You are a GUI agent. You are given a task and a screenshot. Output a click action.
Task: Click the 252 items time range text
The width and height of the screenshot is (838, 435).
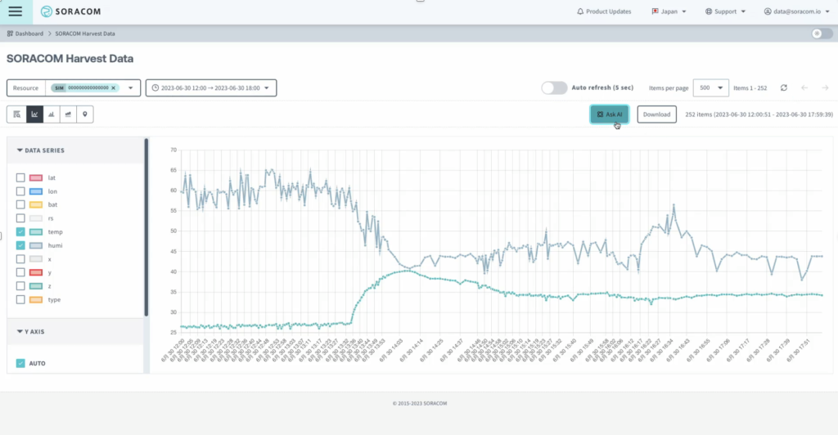759,114
